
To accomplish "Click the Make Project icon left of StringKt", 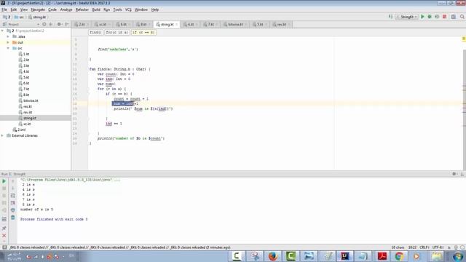I will 390,17.
